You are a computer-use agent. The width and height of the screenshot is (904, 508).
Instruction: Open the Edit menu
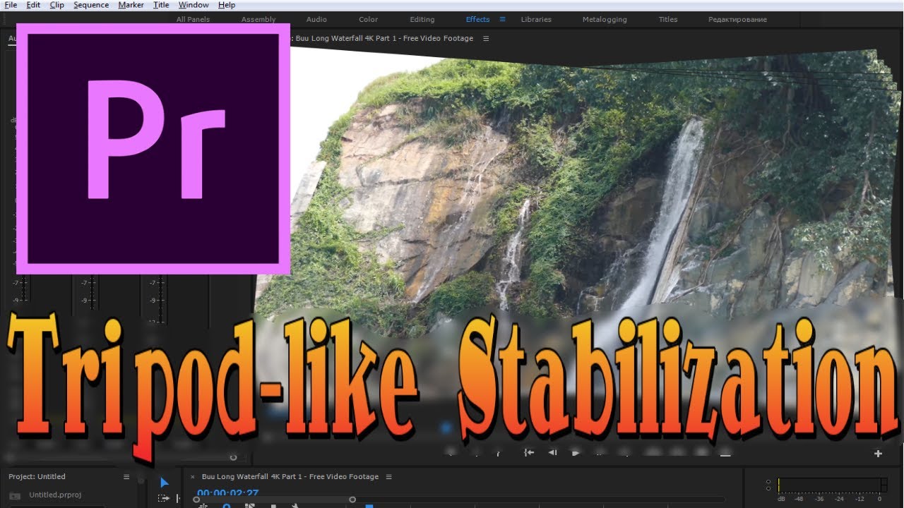(33, 5)
